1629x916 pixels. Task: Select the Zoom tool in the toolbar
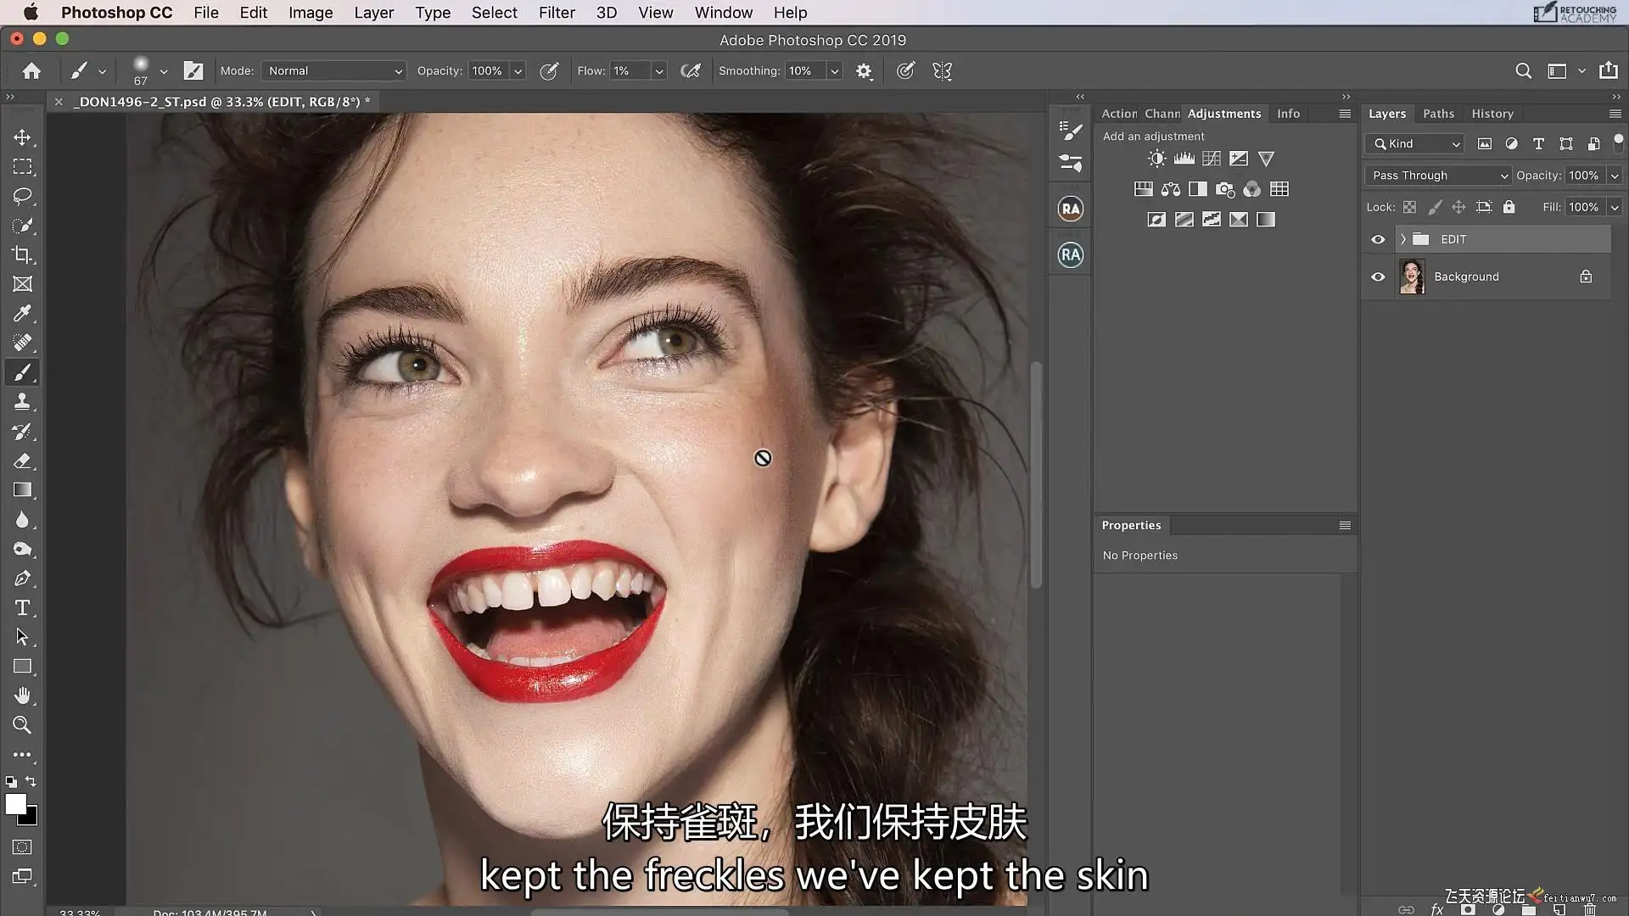click(23, 725)
